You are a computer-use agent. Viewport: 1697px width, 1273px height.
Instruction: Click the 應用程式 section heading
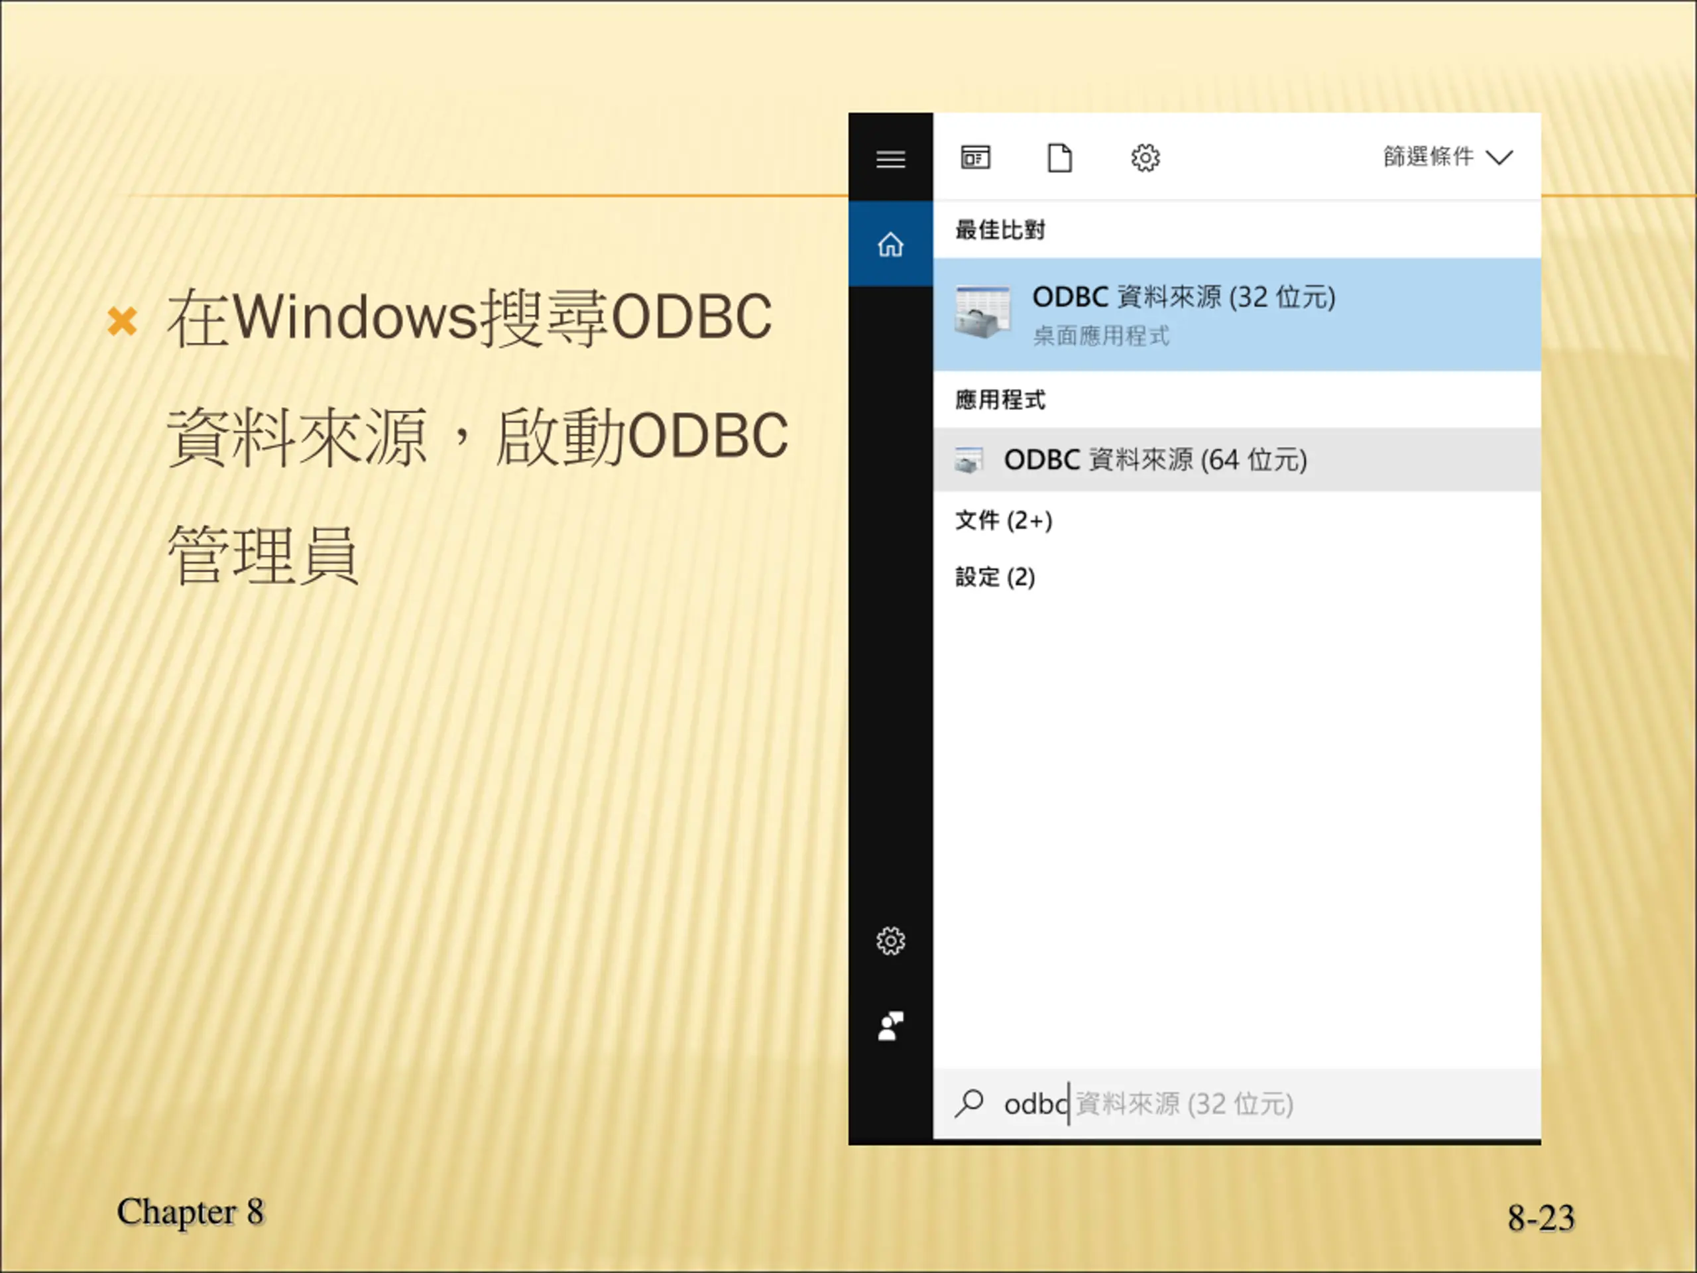(x=1000, y=400)
